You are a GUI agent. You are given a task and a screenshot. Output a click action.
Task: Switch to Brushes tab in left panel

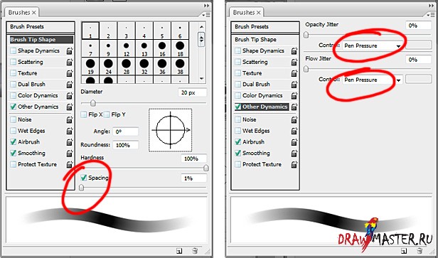pyautogui.click(x=22, y=13)
